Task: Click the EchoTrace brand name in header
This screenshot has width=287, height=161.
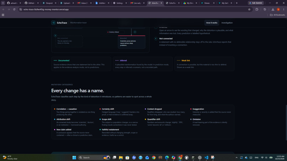Action: [x=62, y=23]
